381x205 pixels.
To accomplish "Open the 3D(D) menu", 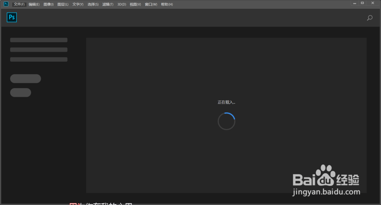I will [122, 4].
